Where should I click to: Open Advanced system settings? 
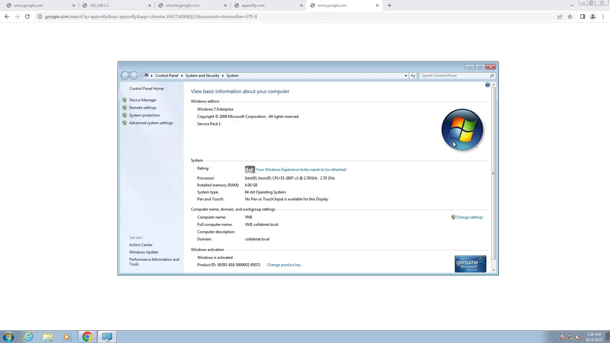click(x=151, y=123)
